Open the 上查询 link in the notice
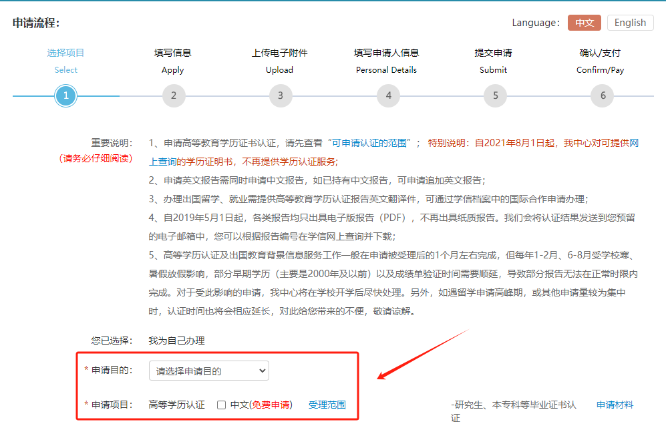666x432 pixels. tap(162, 162)
